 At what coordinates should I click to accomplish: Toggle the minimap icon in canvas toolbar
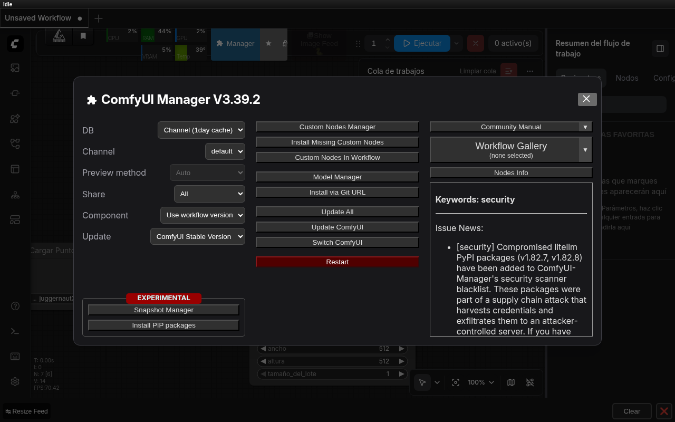[510, 382]
